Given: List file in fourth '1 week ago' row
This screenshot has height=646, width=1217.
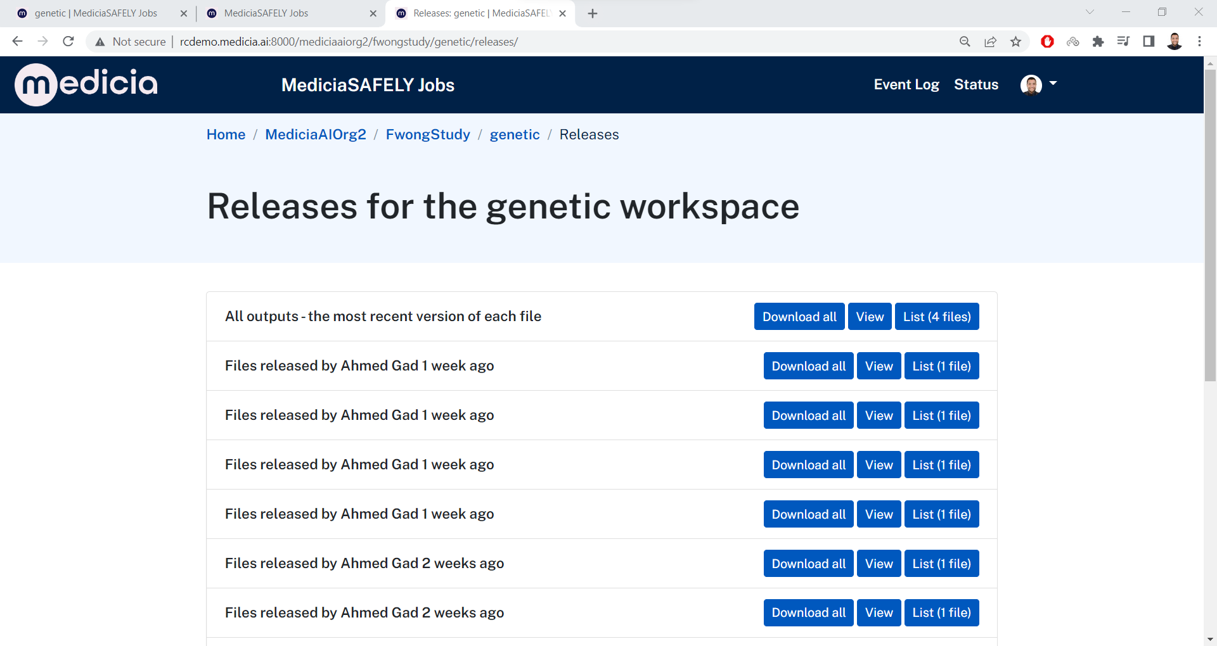Looking at the screenshot, I should click(x=942, y=514).
